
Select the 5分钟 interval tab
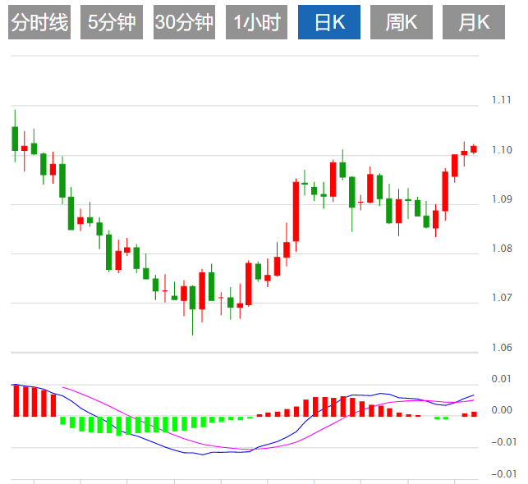(112, 22)
